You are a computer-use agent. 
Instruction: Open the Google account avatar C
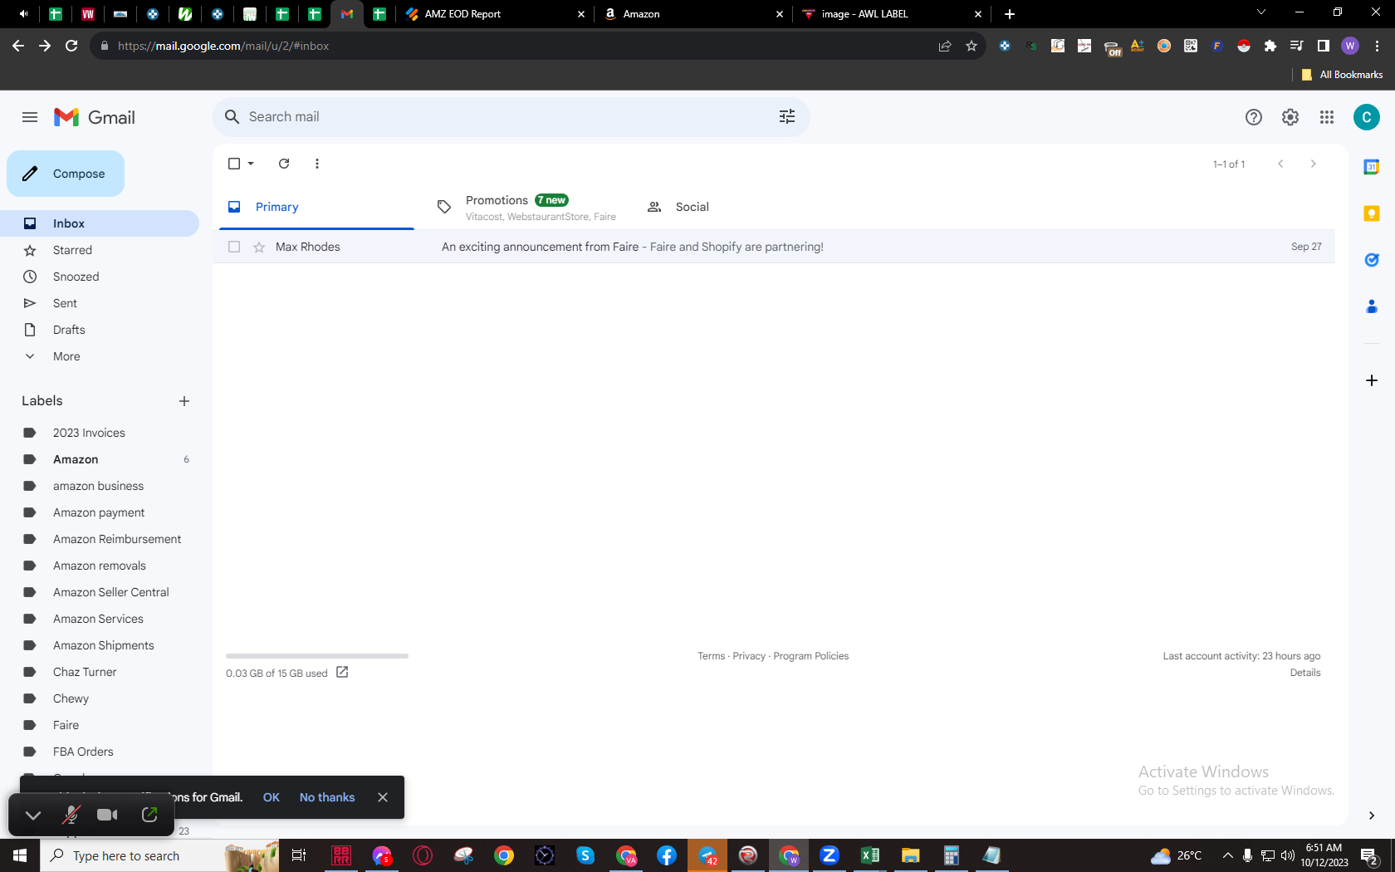(1367, 117)
